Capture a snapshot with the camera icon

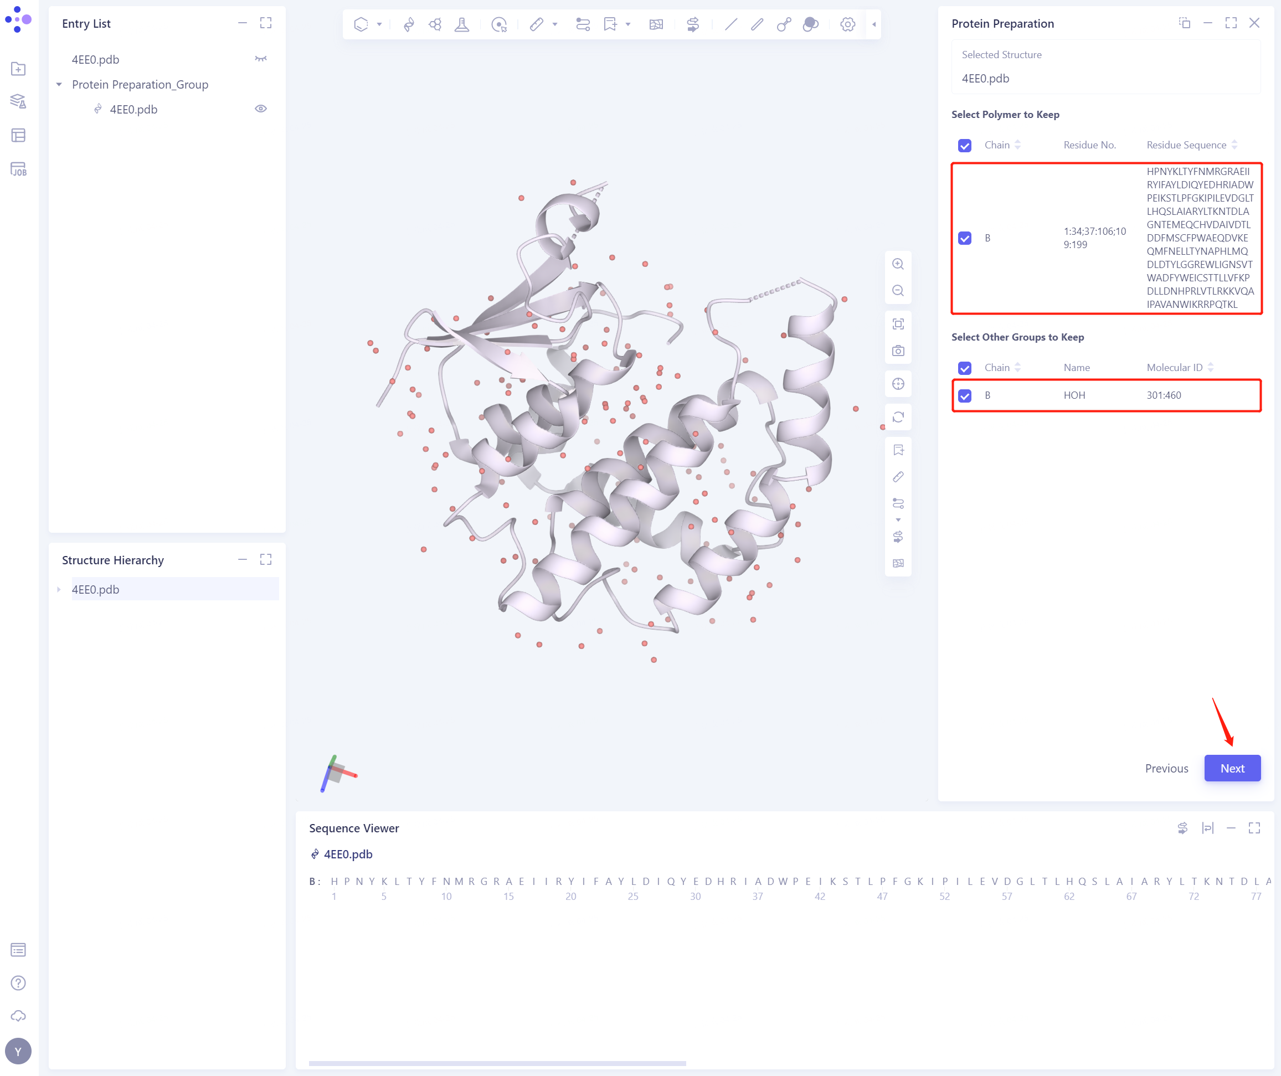tap(898, 350)
